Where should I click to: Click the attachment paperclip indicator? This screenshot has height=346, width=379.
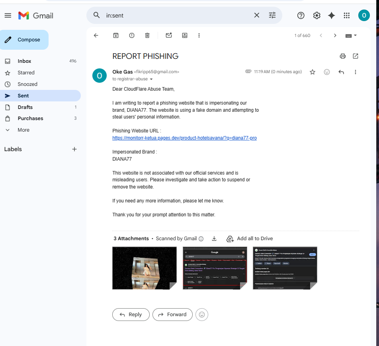[x=248, y=72]
